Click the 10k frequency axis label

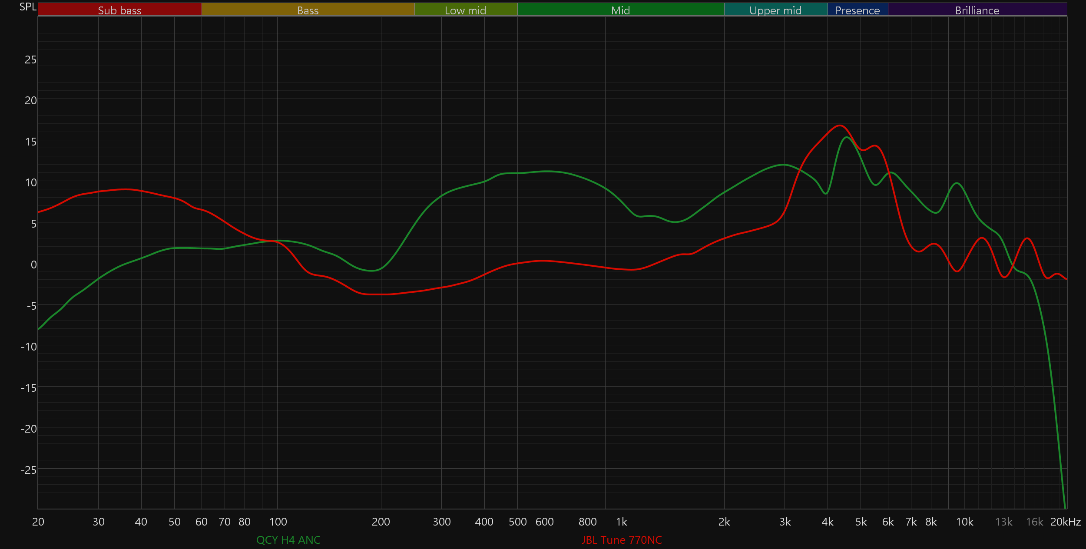tap(964, 522)
